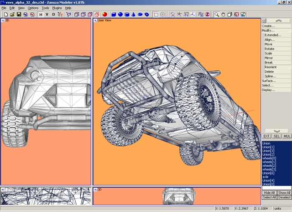Open the Options menu
Image resolution: width=292 pixels, height=212 pixels.
[33, 8]
